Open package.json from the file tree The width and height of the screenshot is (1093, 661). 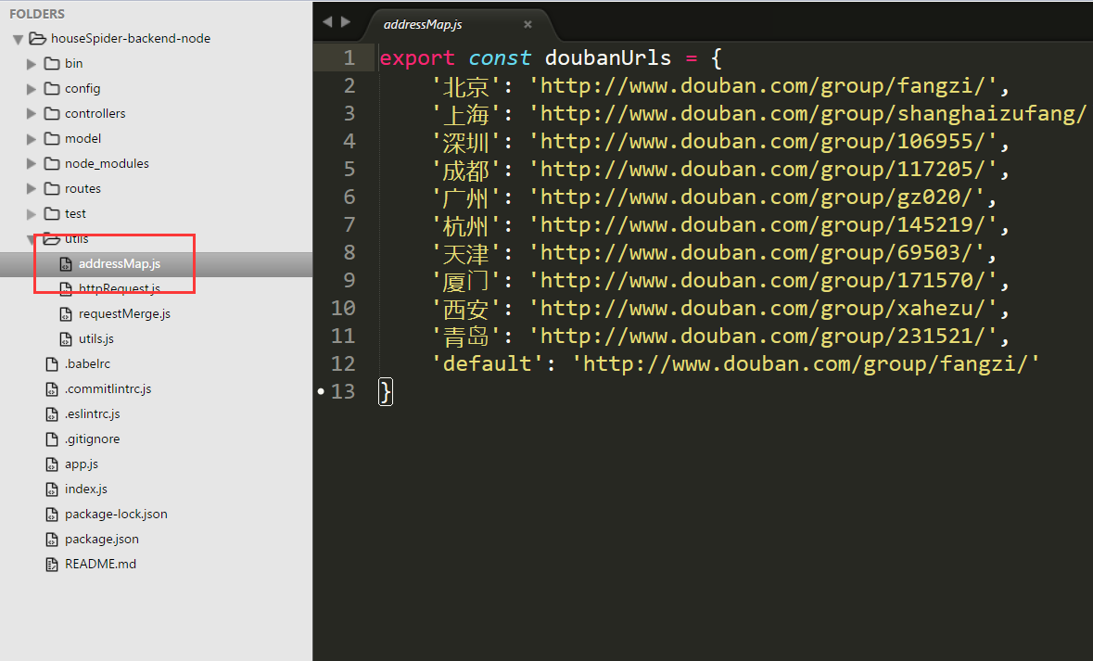click(x=102, y=540)
